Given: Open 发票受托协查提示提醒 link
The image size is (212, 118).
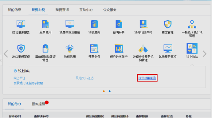Looking at the screenshot, I should tap(28, 83).
